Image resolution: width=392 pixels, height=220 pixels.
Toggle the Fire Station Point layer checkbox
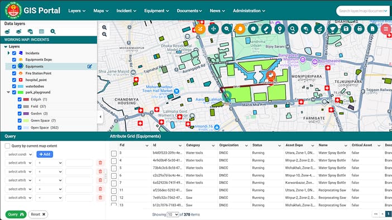[14, 73]
